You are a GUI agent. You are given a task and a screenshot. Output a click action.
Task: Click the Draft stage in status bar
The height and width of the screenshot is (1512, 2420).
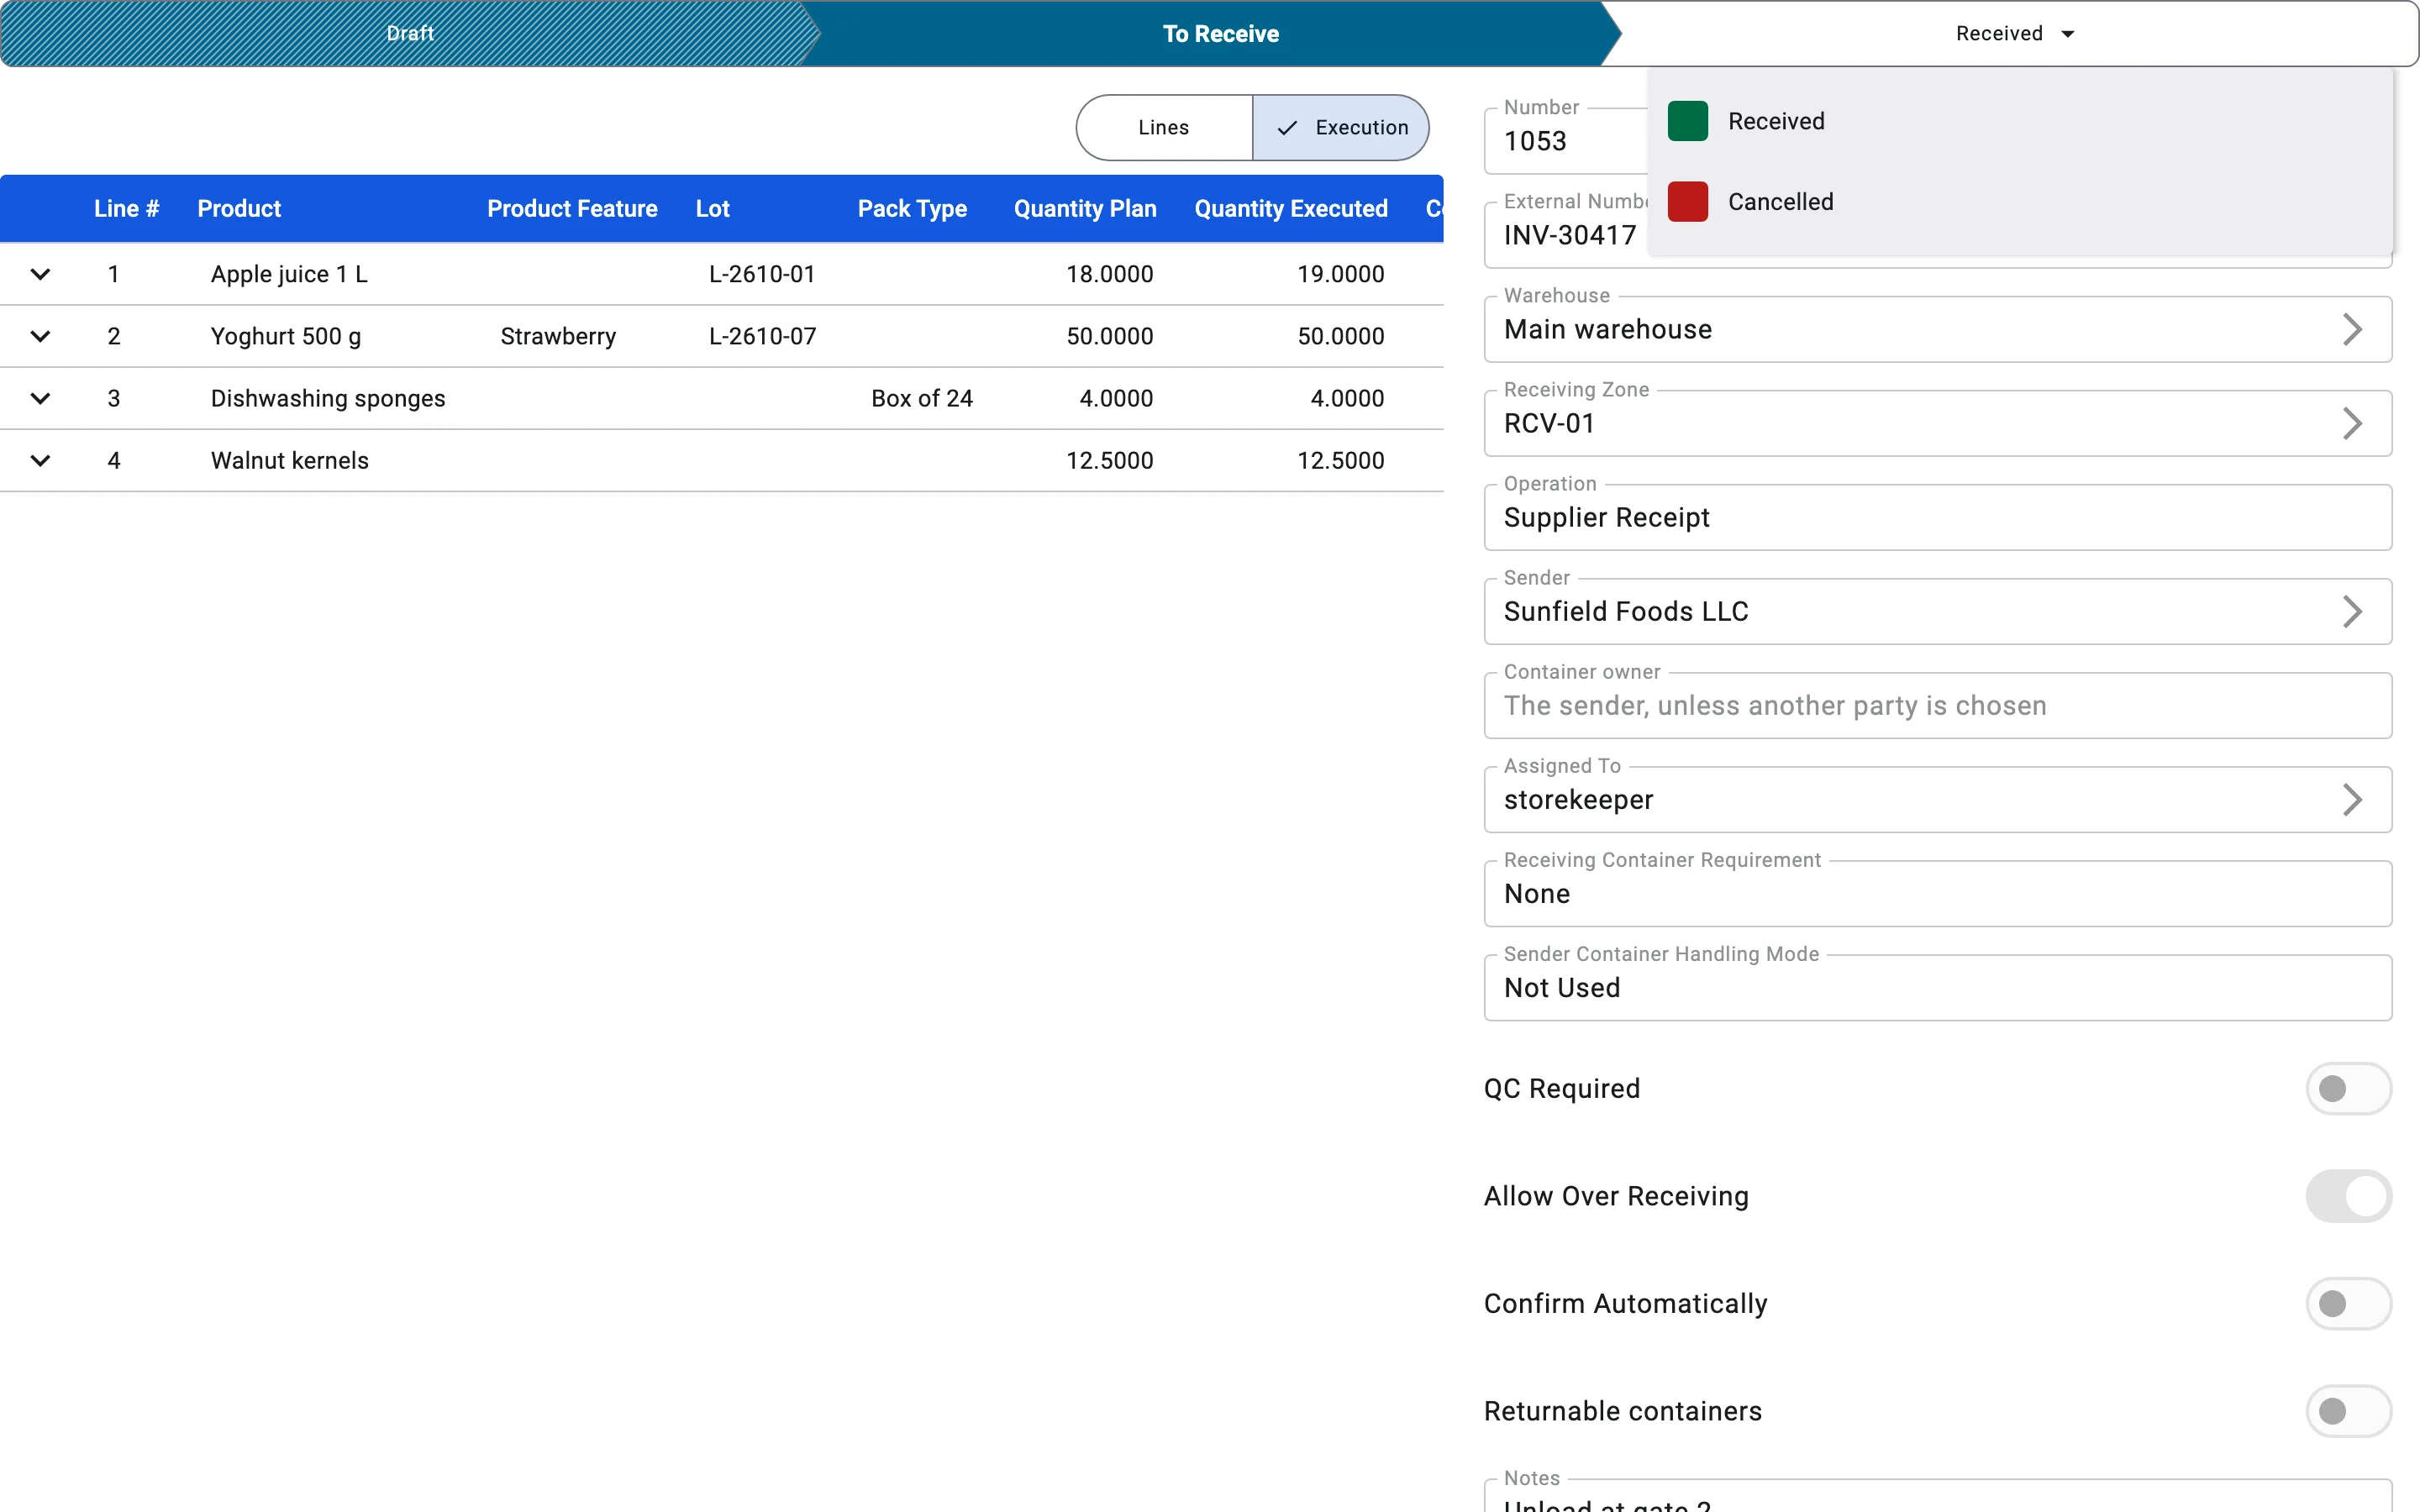point(410,33)
